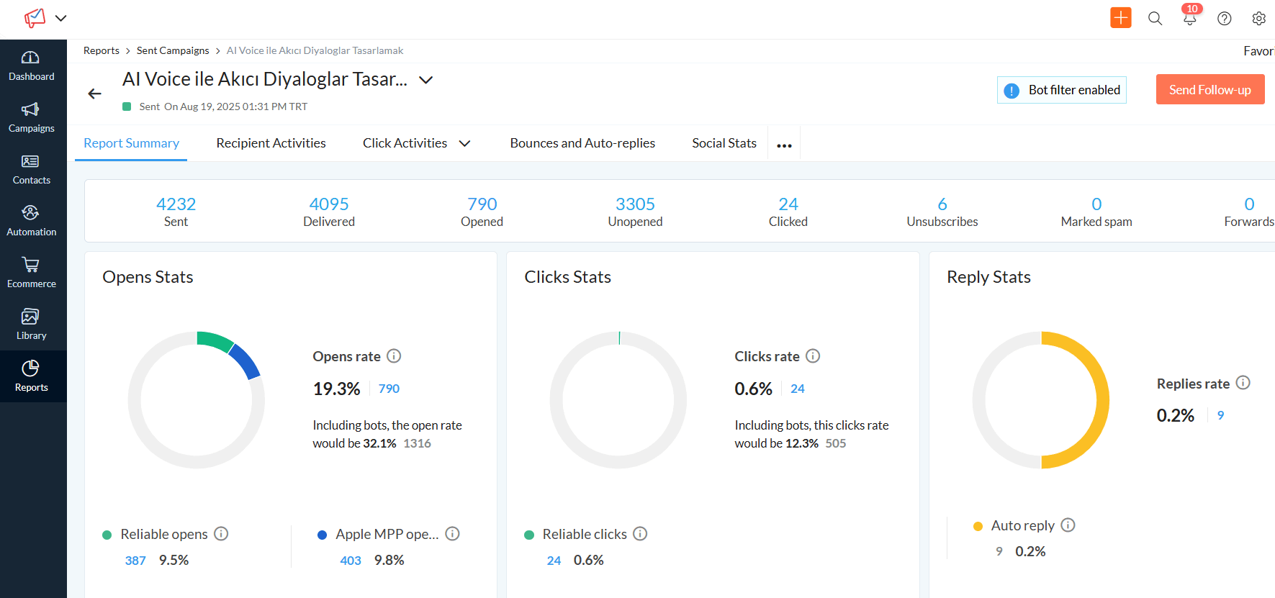Click info icon next to Clicks rate

tap(813, 356)
